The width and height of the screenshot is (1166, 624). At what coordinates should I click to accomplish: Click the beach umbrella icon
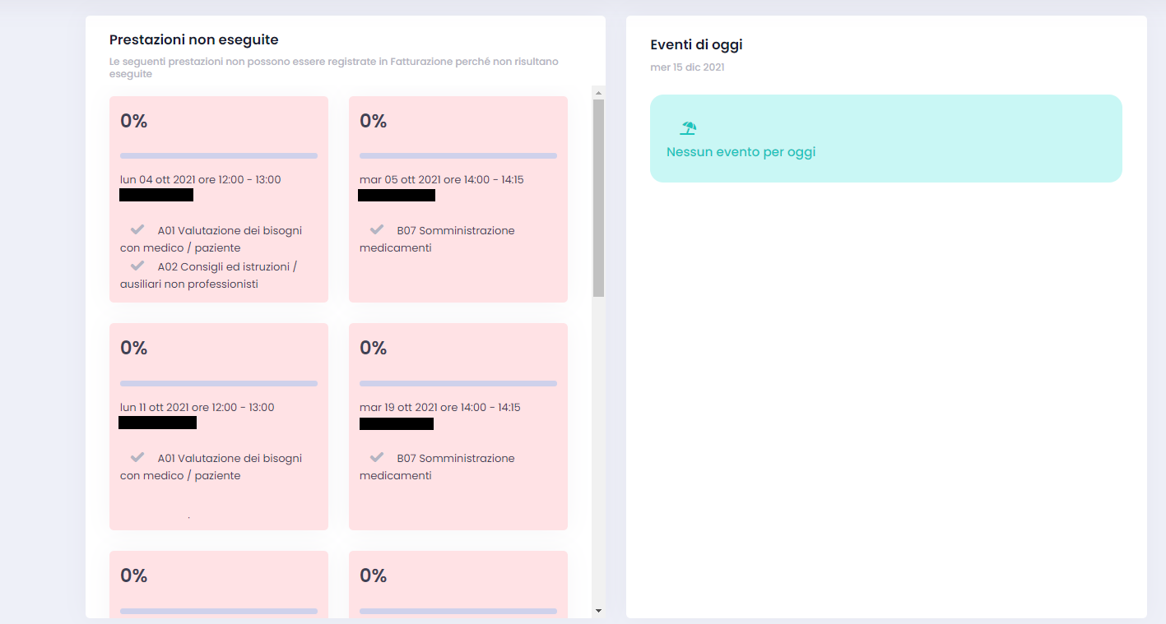tap(688, 128)
